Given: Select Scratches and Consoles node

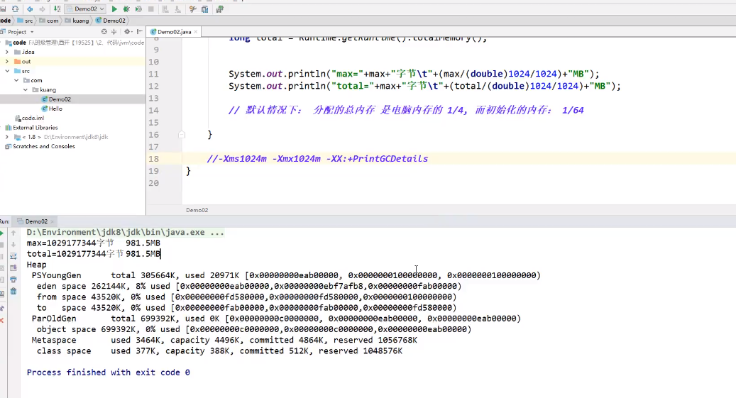Looking at the screenshot, I should pyautogui.click(x=40, y=146).
